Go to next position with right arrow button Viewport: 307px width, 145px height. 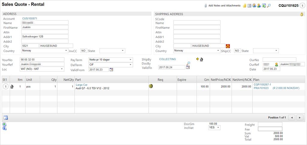tap(300, 117)
